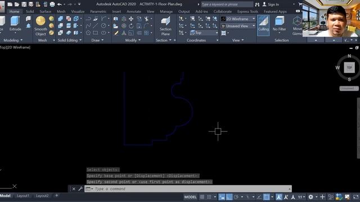Open the annotation scale 1:1 dropdown

[x=301, y=197]
